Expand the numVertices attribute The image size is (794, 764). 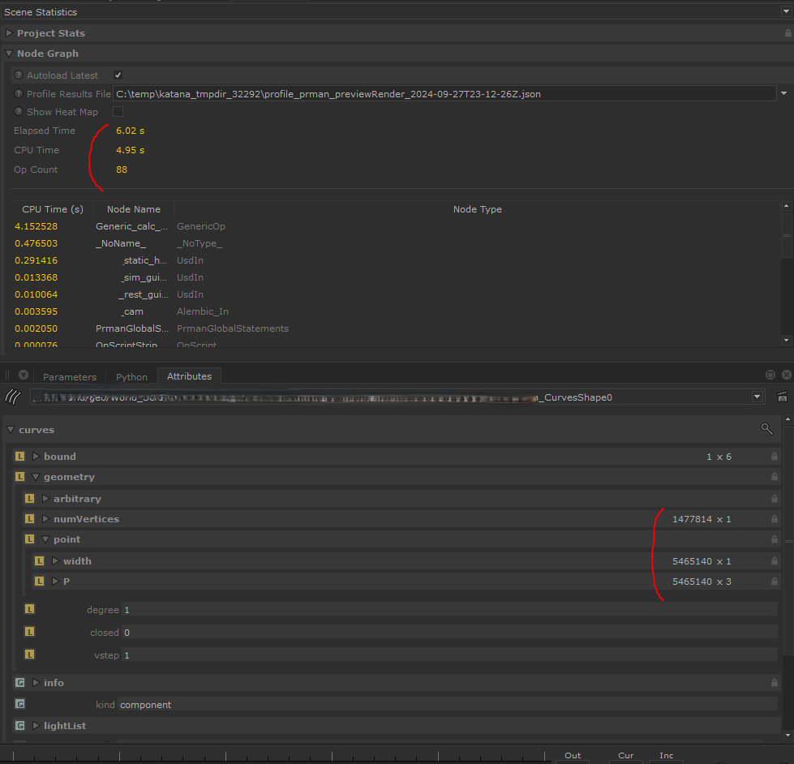(45, 519)
